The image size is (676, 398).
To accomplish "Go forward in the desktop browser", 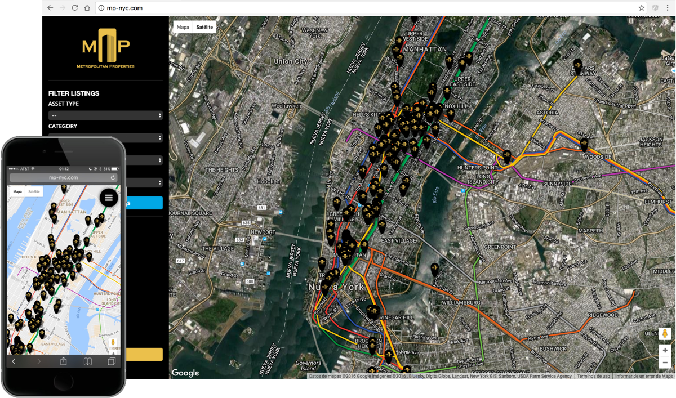I will click(63, 8).
